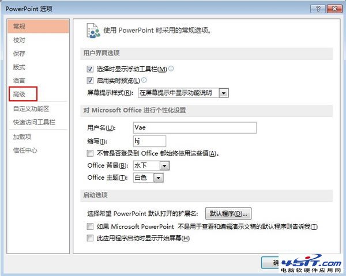
Task: Open the 自定义功能区 section
Action: tap(31, 109)
